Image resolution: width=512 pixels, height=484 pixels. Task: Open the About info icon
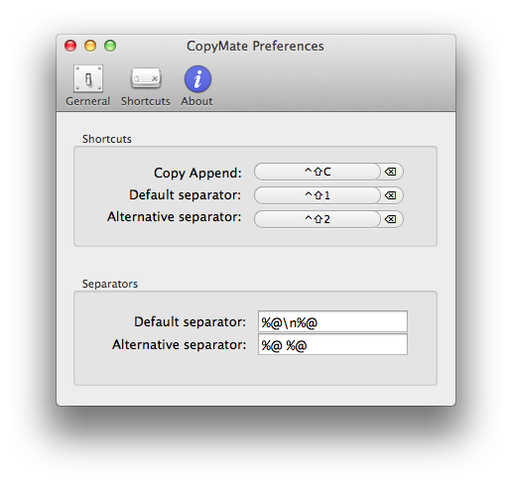point(197,78)
